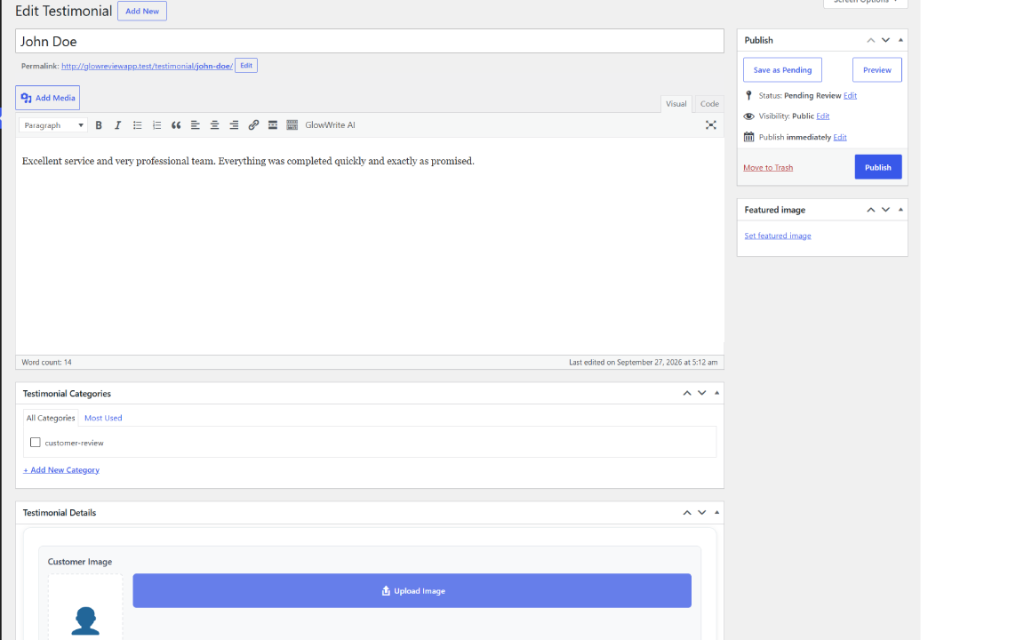The height and width of the screenshot is (640, 1024).
Task: Open Screen Options dropdown
Action: (865, 3)
